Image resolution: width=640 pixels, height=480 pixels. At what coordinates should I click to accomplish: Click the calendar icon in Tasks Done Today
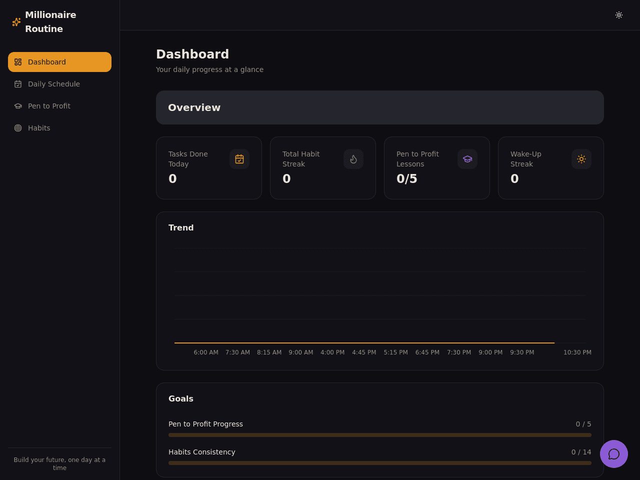click(x=239, y=159)
